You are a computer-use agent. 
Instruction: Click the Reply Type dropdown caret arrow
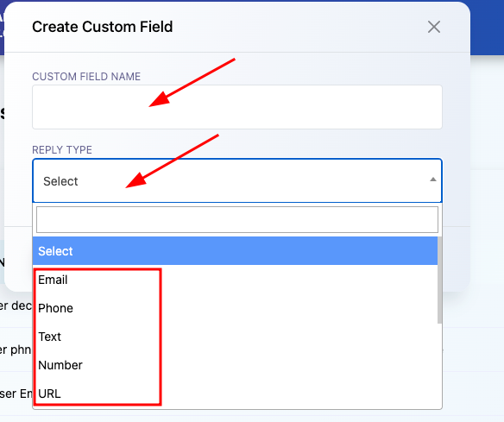tap(433, 180)
